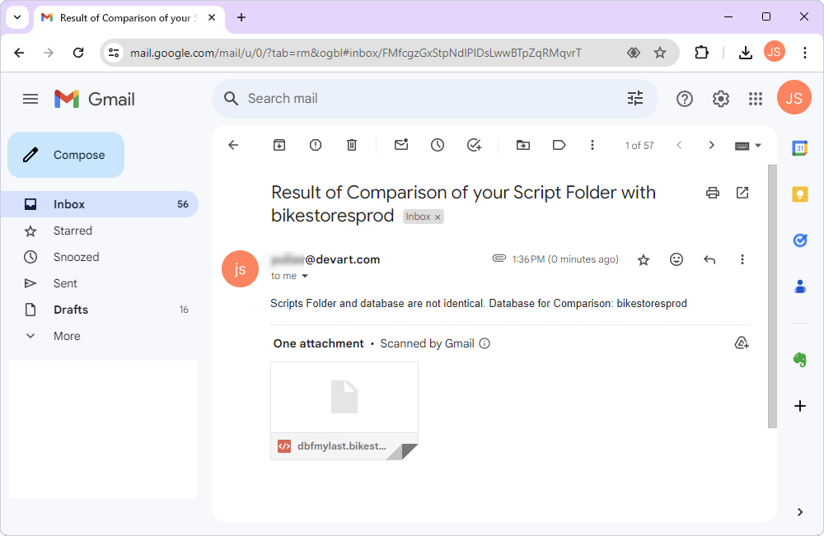Open email in a new window
The height and width of the screenshot is (536, 824).
[742, 193]
